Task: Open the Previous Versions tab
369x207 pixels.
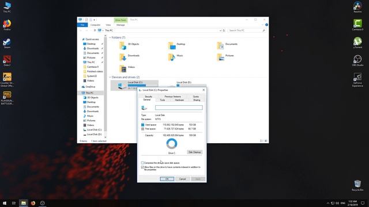Action: click(173, 97)
